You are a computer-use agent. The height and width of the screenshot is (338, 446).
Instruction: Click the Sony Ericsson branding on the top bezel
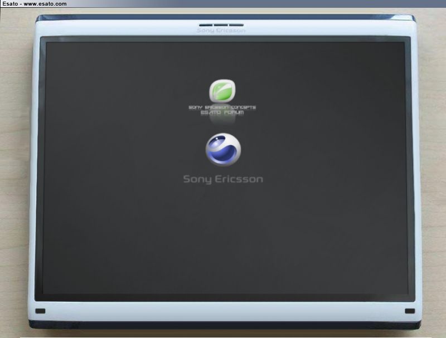point(221,31)
